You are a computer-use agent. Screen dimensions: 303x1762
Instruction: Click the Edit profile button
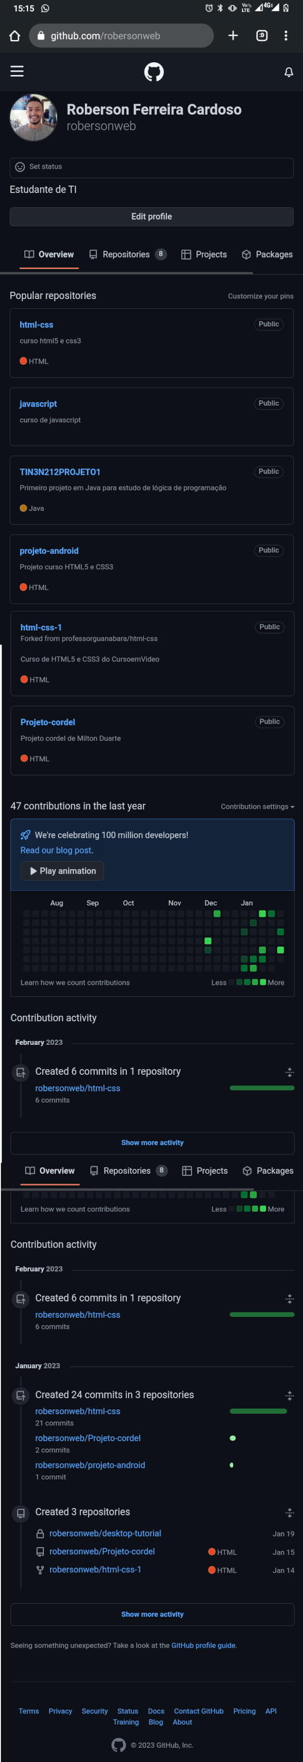point(151,217)
